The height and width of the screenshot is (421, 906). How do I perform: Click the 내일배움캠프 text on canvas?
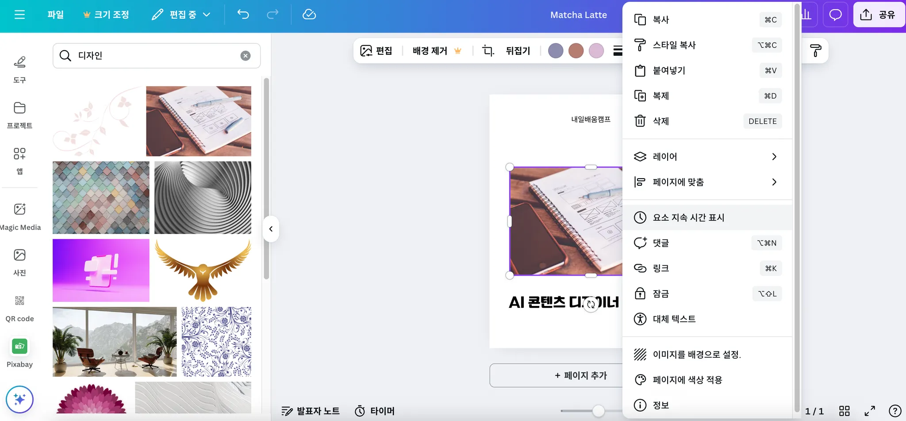pyautogui.click(x=591, y=119)
